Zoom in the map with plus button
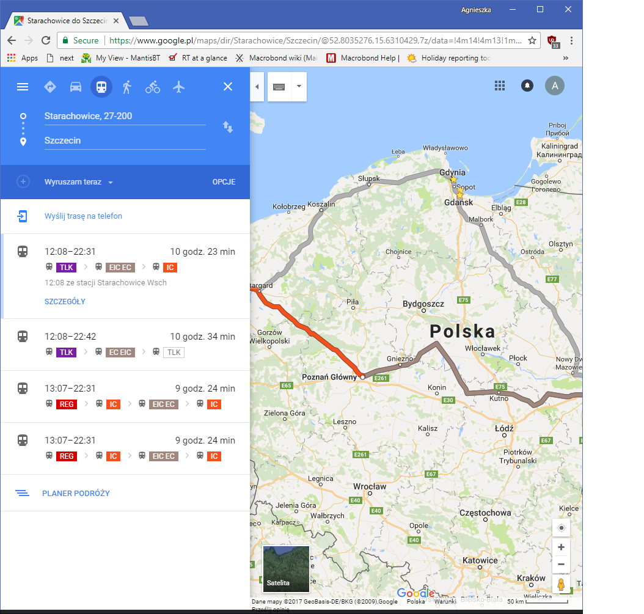The image size is (644, 614). pos(561,547)
